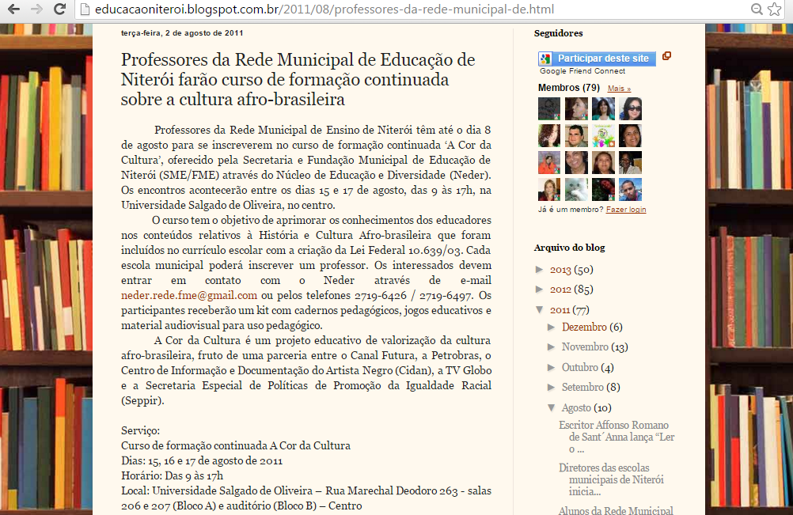This screenshot has width=793, height=515.
Task: Click the colorful cartoon member avatar
Action: pyautogui.click(x=603, y=135)
